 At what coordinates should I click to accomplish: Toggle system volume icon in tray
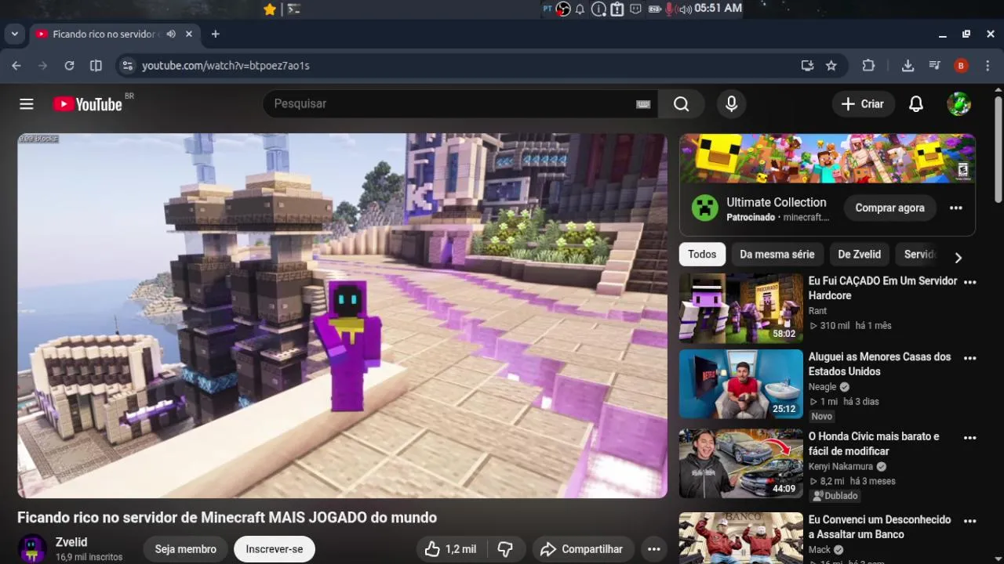click(x=685, y=9)
